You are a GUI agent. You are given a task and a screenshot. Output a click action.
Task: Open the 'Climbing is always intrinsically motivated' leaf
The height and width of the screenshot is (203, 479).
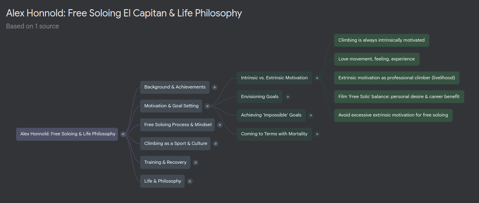381,40
